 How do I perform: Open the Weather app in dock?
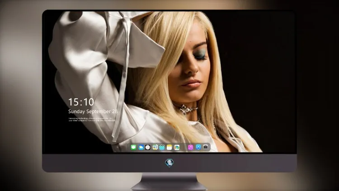[141, 147]
